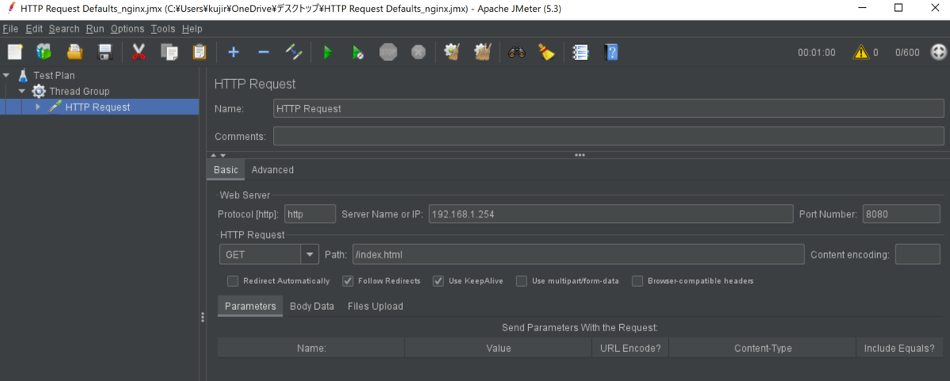Select Thread Group in the tree

coord(79,91)
